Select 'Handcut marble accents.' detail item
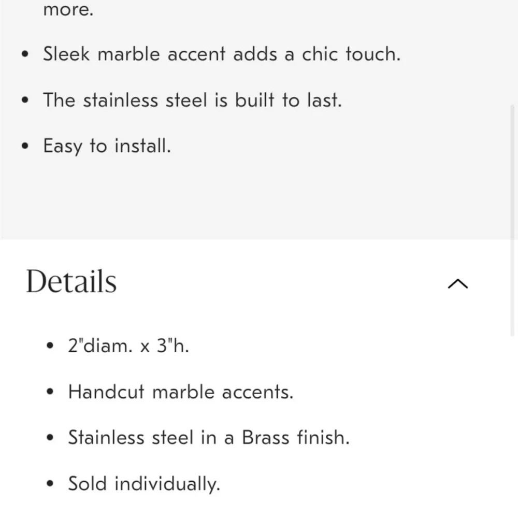 181,392
